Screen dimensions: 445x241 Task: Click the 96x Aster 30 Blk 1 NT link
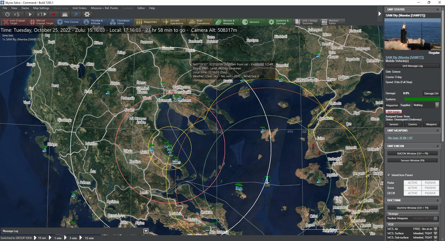tap(401, 138)
